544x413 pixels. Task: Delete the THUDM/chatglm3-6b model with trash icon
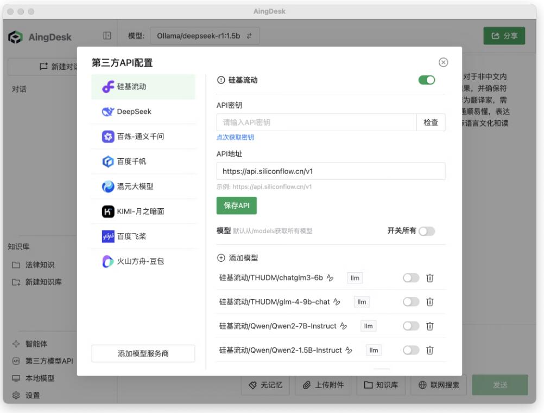tap(429, 278)
